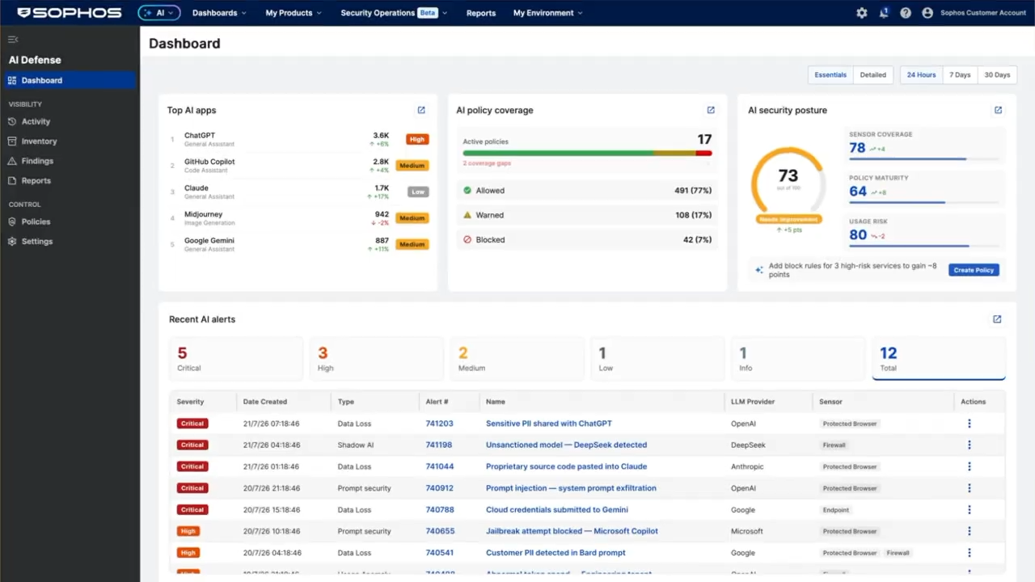The image size is (1035, 582).
Task: Select the 30 Days time range
Action: 997,74
